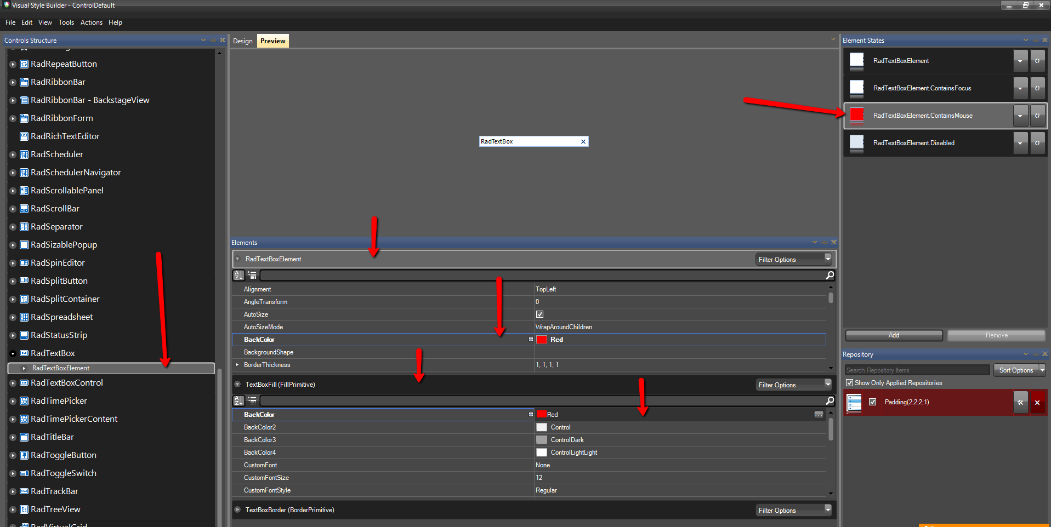Open the Help menu
This screenshot has width=1051, height=527.
pyautogui.click(x=115, y=22)
